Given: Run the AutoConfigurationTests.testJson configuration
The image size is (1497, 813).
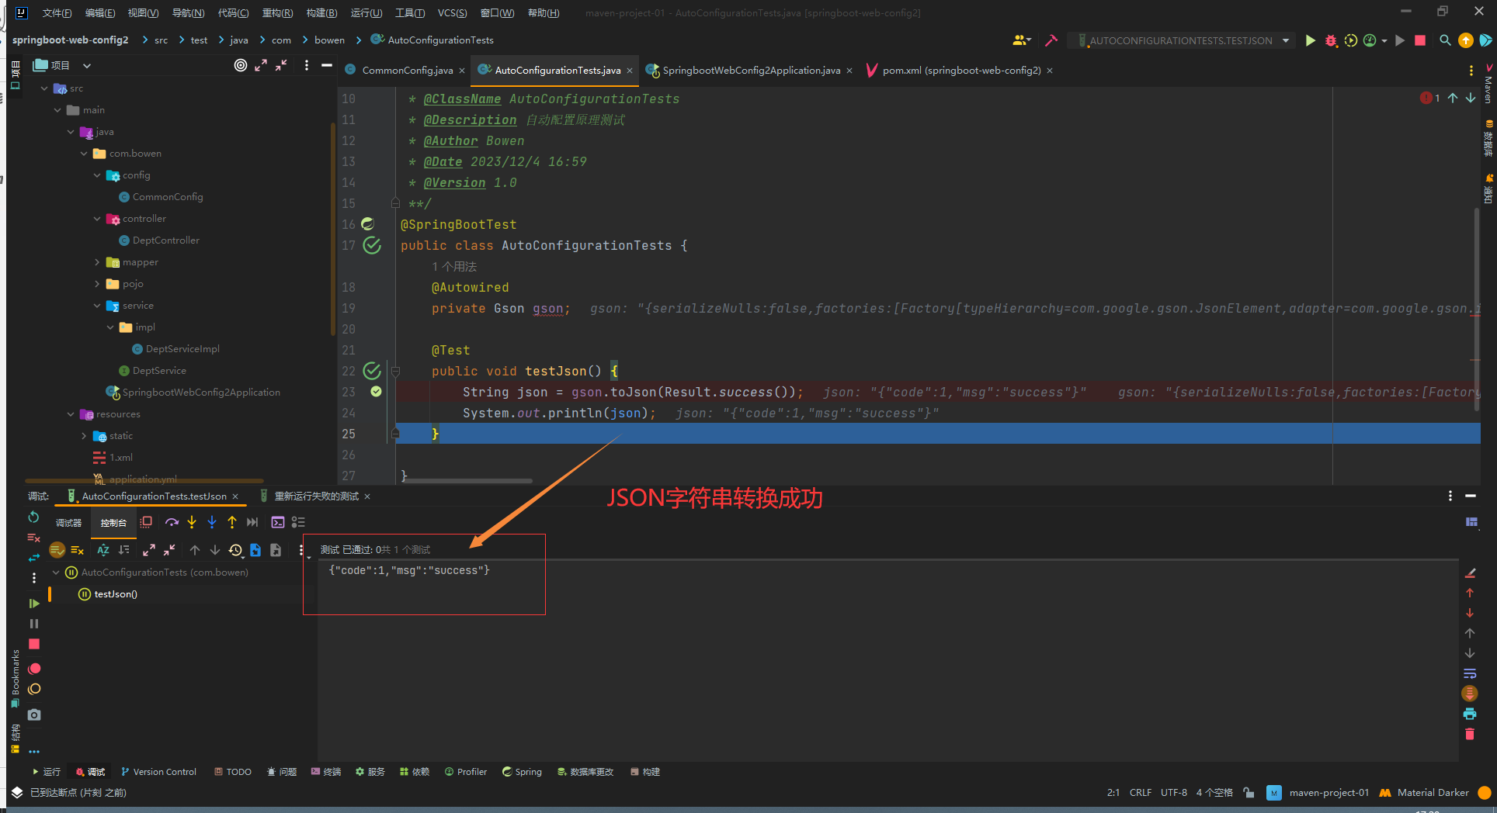Looking at the screenshot, I should (x=1310, y=40).
